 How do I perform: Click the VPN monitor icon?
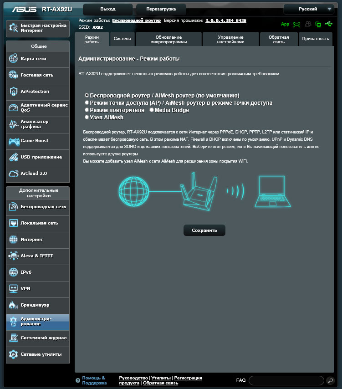13,288
